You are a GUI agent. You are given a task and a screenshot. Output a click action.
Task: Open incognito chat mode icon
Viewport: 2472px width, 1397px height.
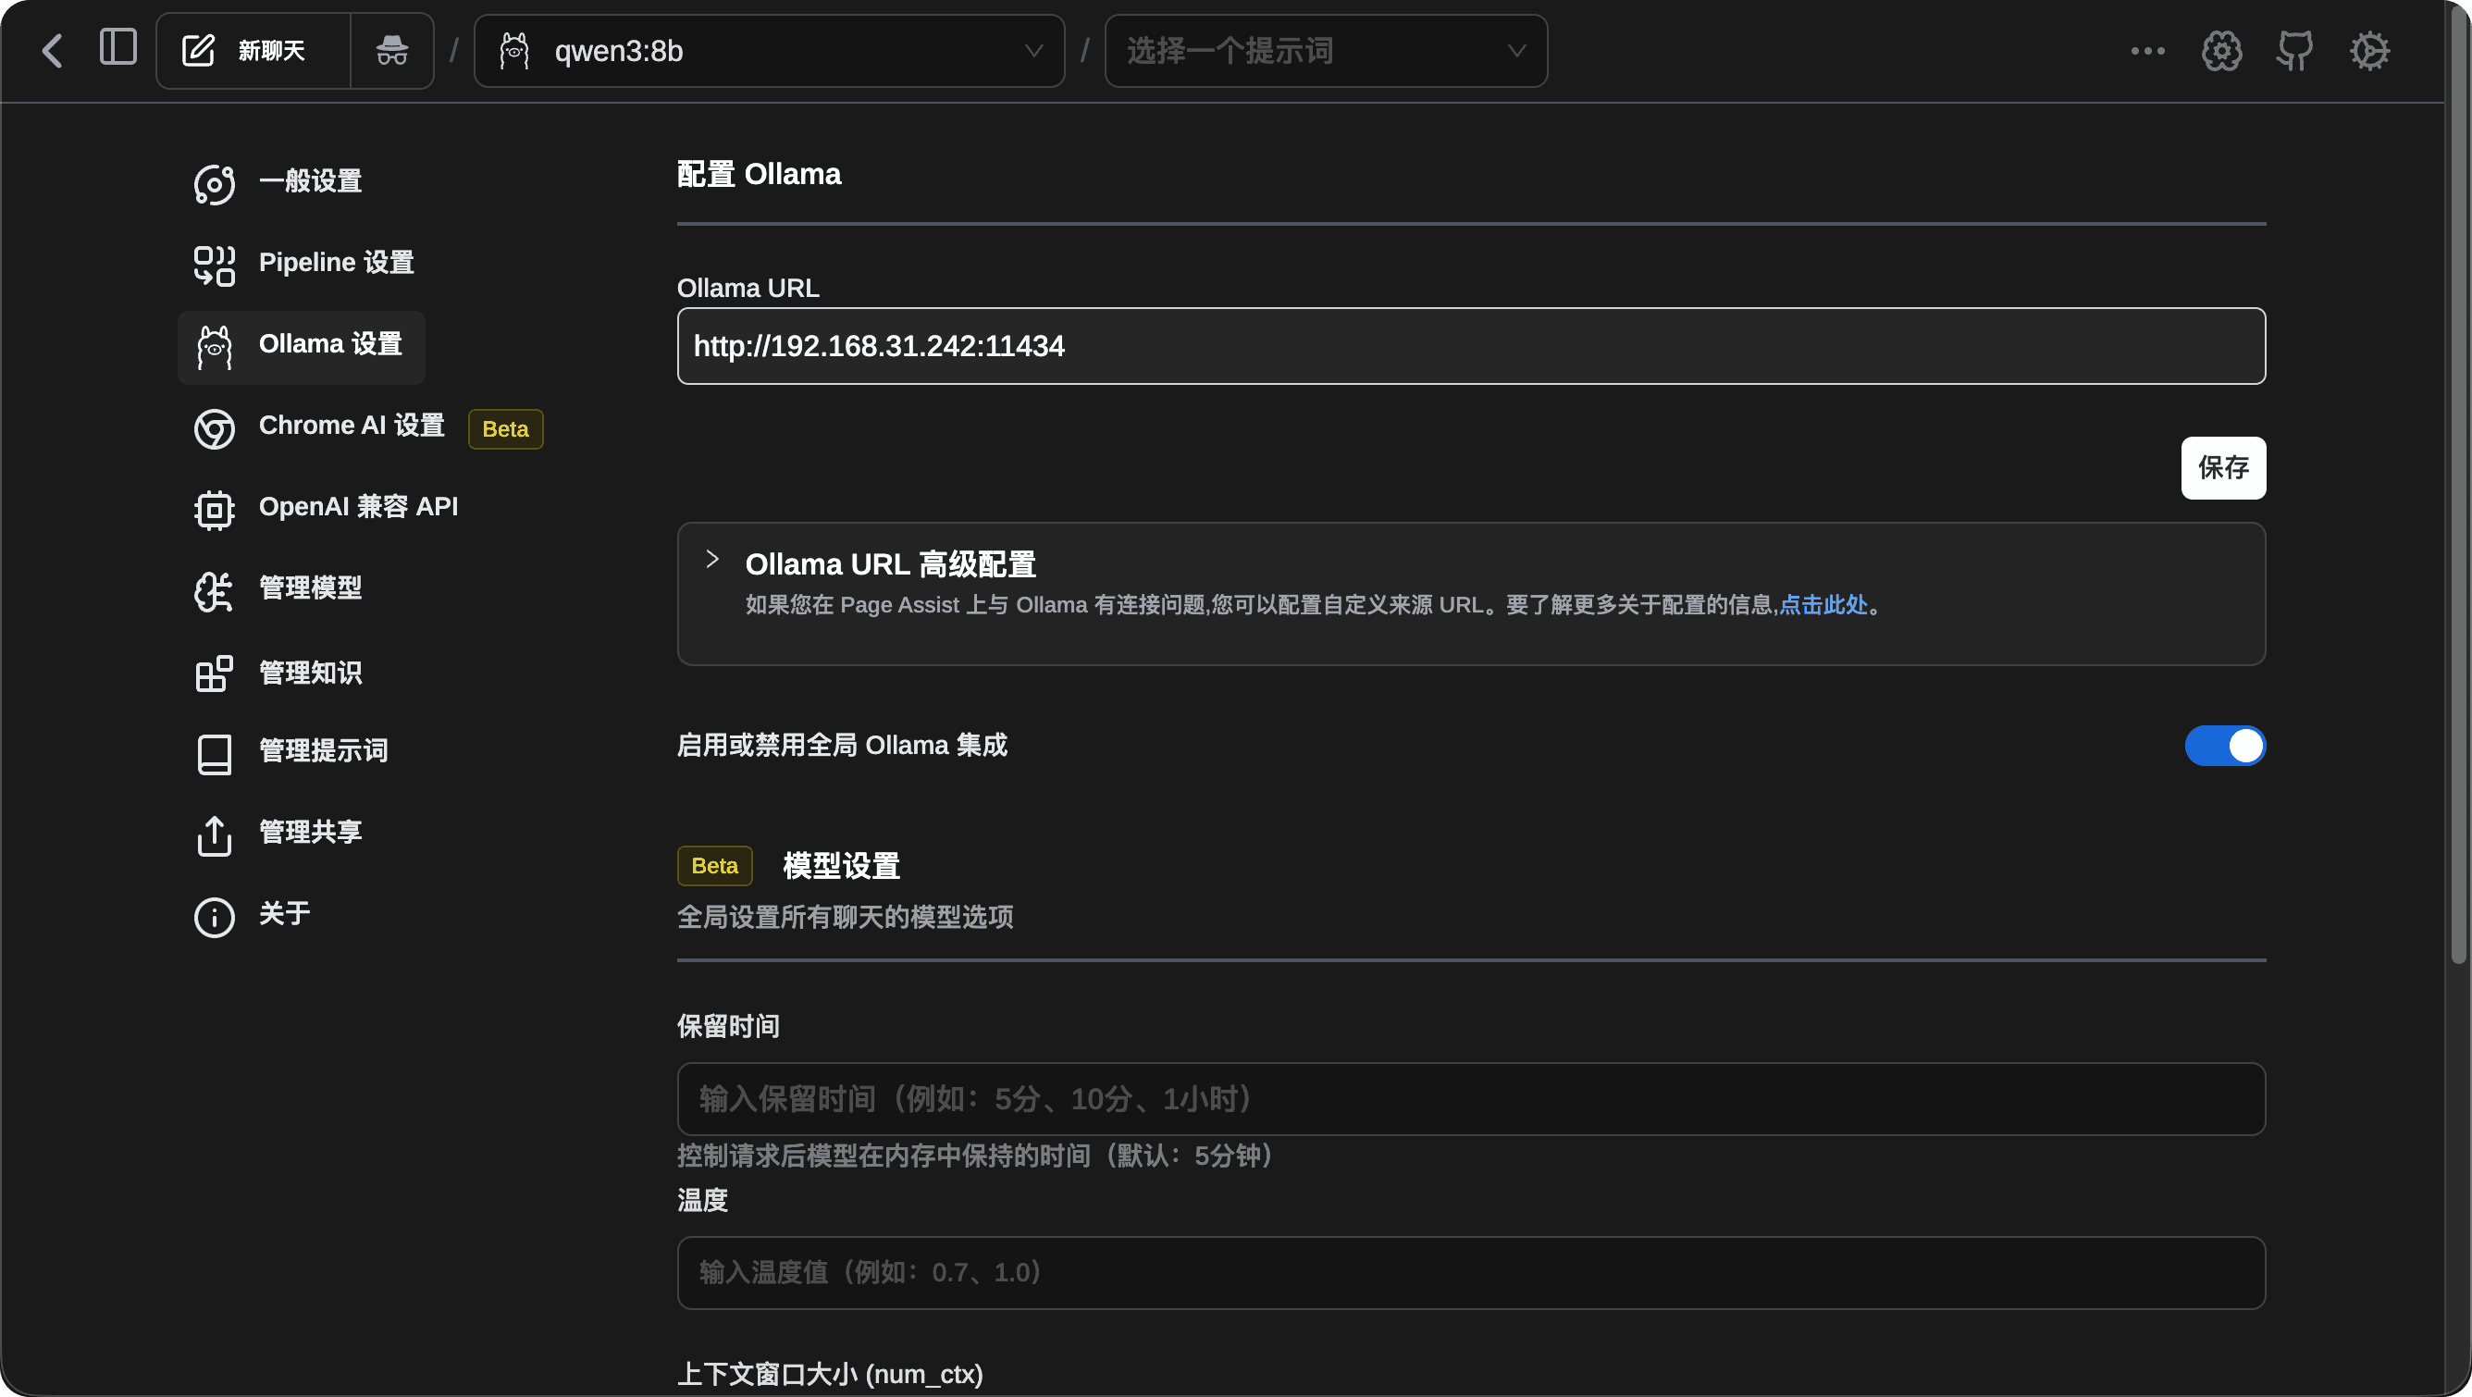[x=391, y=50]
